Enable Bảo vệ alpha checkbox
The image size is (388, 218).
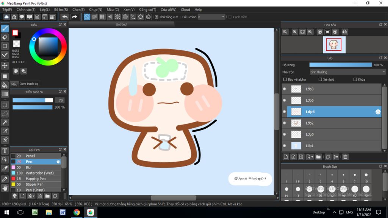[285, 79]
